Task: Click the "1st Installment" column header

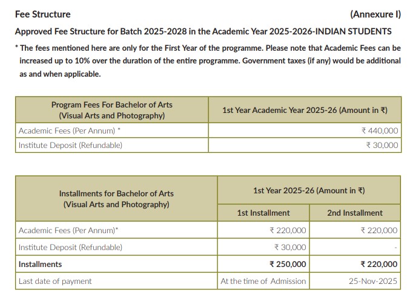Action: tap(263, 213)
